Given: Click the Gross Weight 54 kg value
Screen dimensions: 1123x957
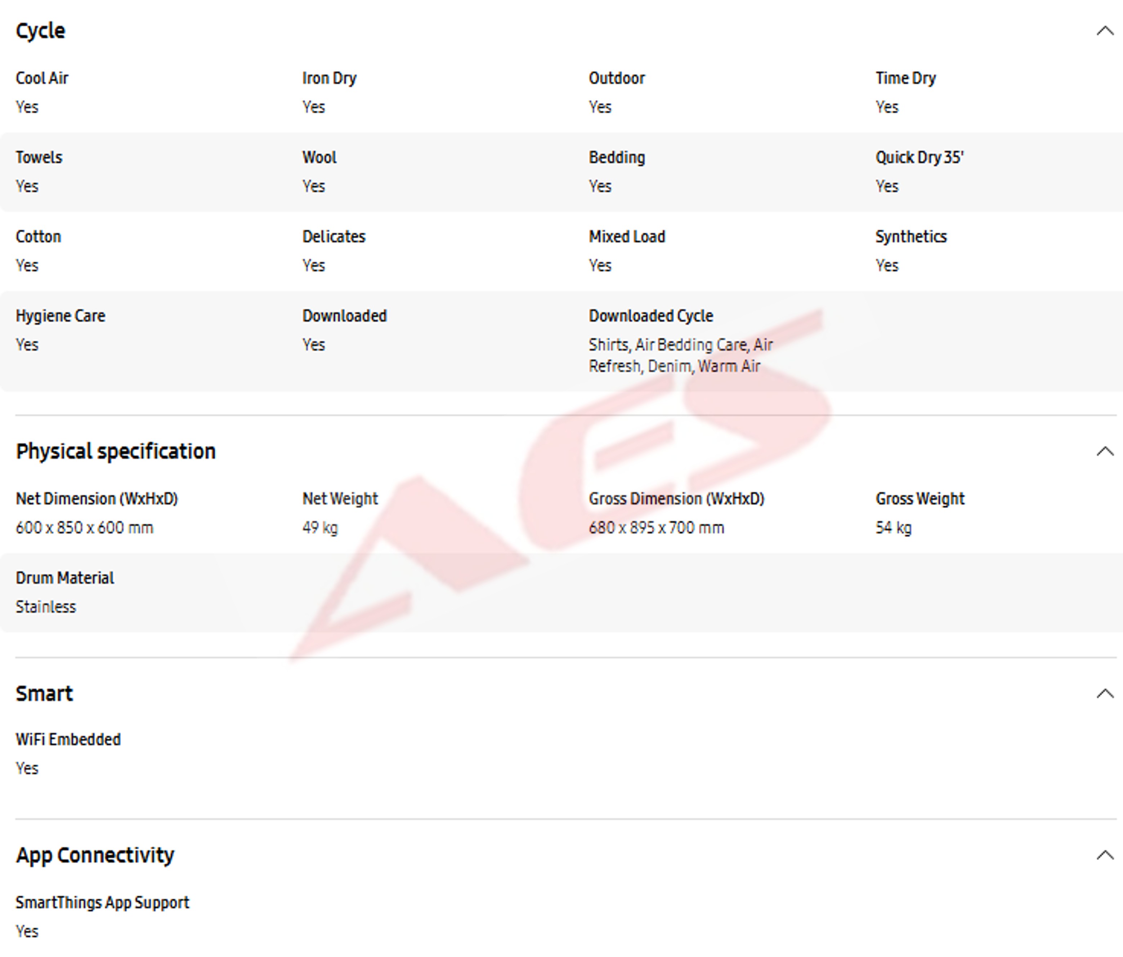Looking at the screenshot, I should click(x=893, y=528).
